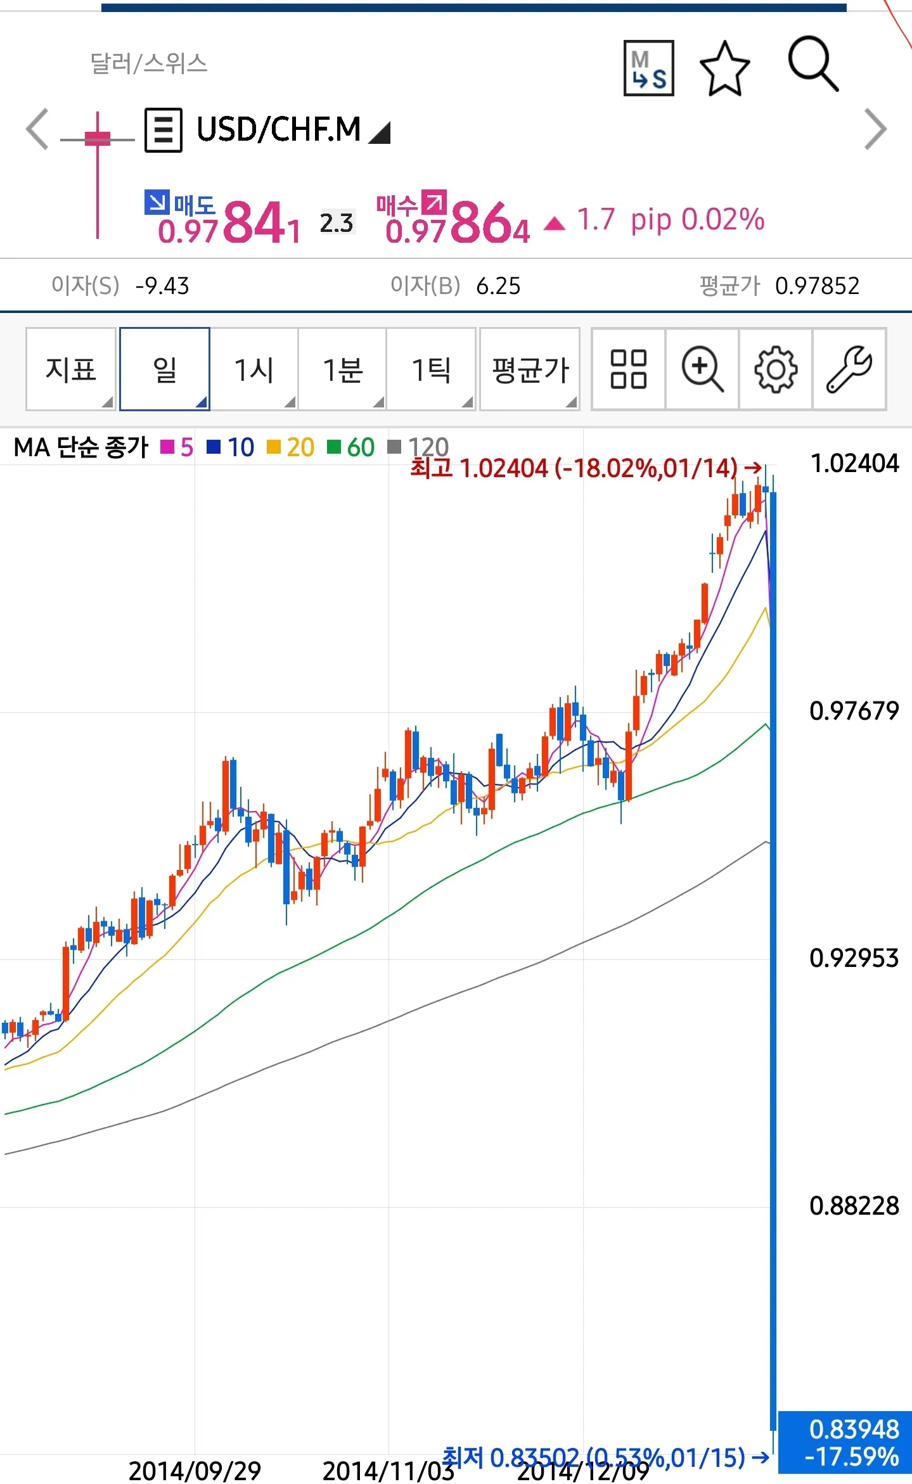Switch to the 1틱 tick chart
Image resolution: width=912 pixels, height=1484 pixels.
[x=432, y=369]
